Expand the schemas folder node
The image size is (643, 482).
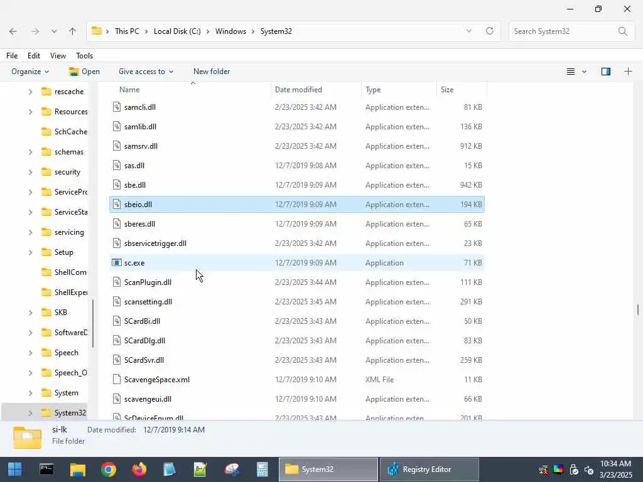[x=30, y=152]
